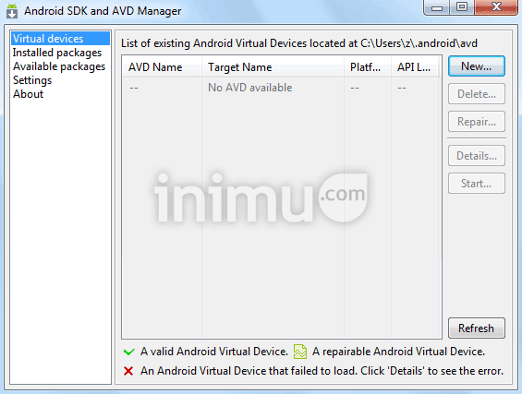Sort by the Target Name column header
The height and width of the screenshot is (394, 522).
click(273, 67)
